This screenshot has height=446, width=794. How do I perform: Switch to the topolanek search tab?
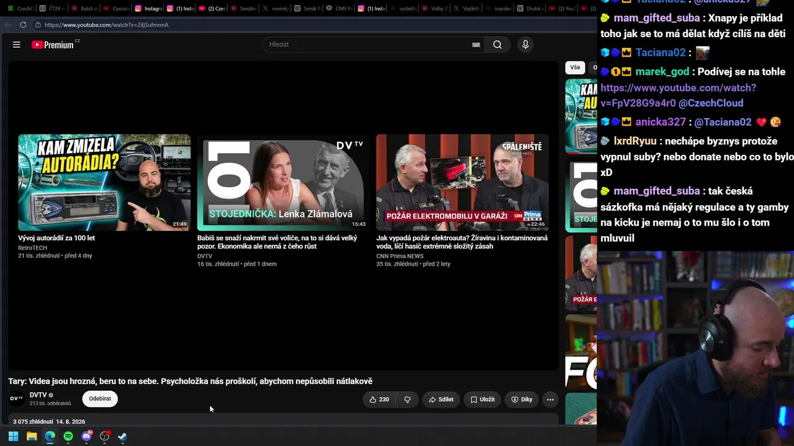498,9
